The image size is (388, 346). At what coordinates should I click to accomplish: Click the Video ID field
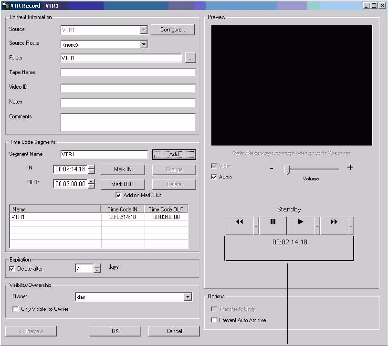point(128,88)
